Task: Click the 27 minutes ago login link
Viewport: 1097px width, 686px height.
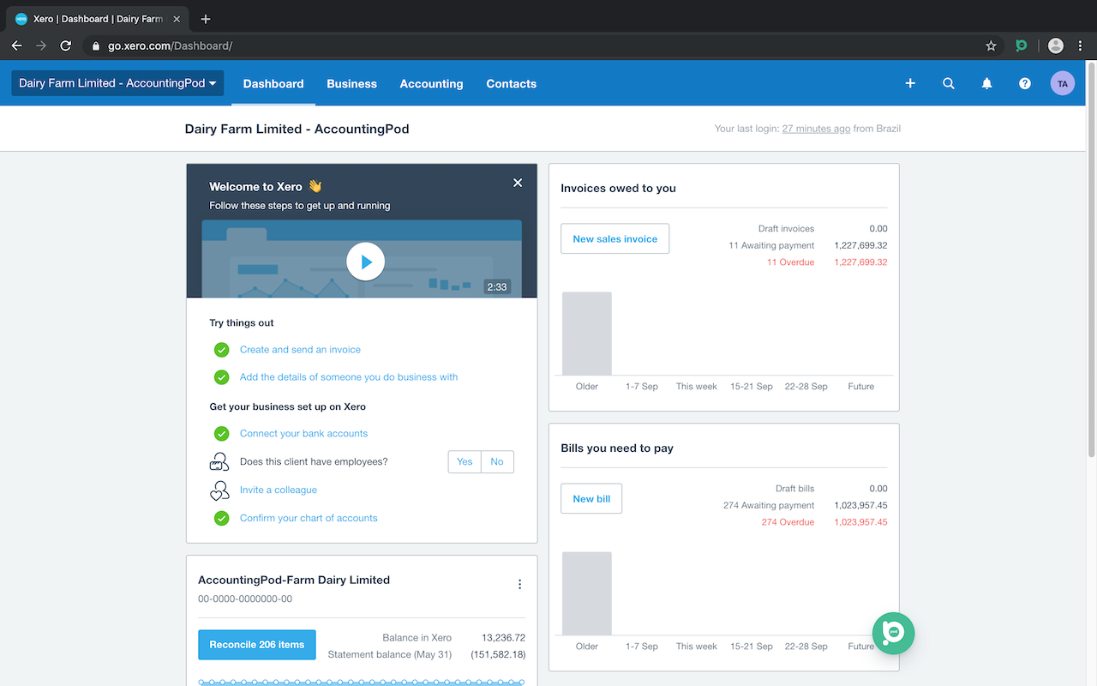Action: [x=816, y=129]
